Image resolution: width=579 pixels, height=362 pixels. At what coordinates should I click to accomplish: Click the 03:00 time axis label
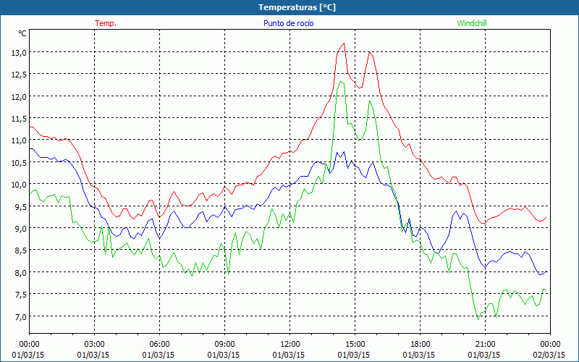tap(94, 345)
